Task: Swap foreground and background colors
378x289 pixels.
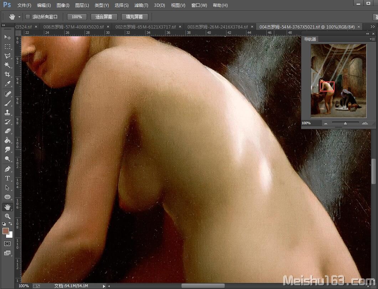Action: point(10,224)
